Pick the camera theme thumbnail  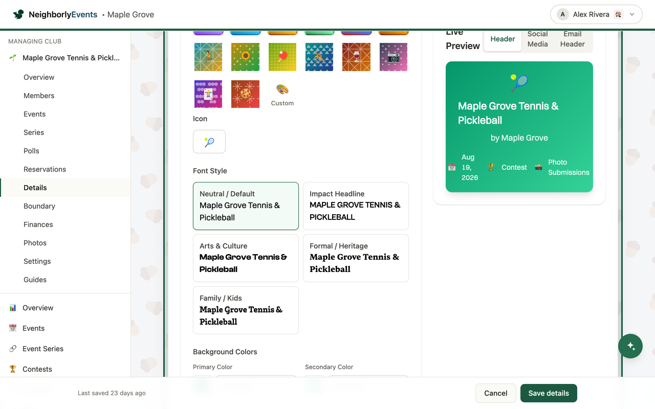pos(394,57)
